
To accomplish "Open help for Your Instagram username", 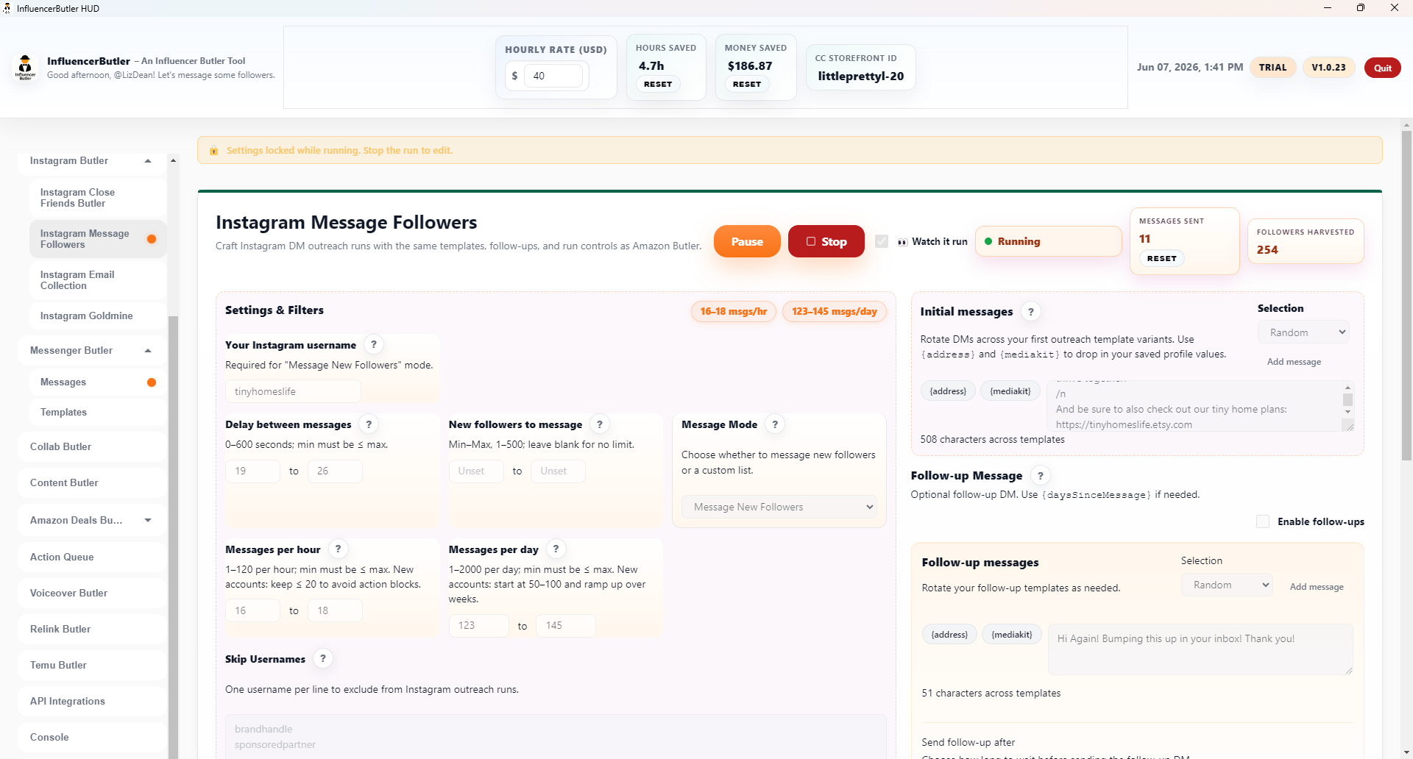I will coord(374,344).
